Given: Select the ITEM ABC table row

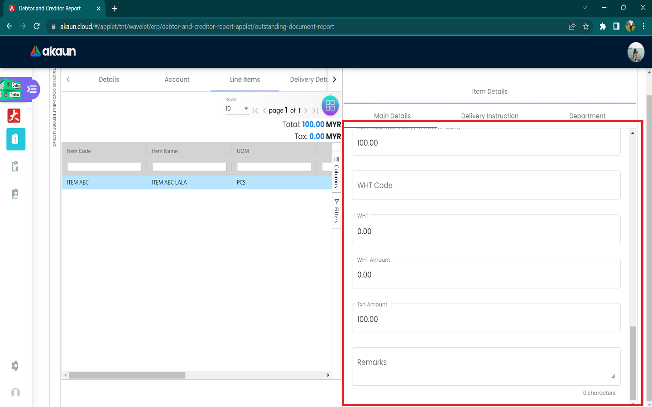Looking at the screenshot, I should (197, 182).
